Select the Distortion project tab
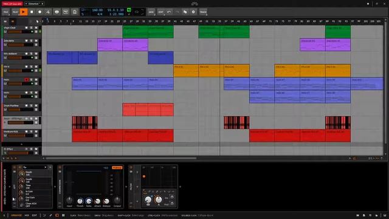The height and width of the screenshot is (219, 389). [33, 4]
